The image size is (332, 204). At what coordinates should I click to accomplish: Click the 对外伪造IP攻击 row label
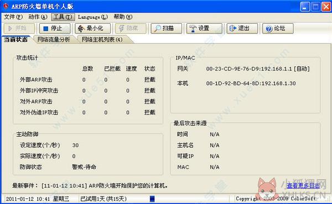pos(39,112)
